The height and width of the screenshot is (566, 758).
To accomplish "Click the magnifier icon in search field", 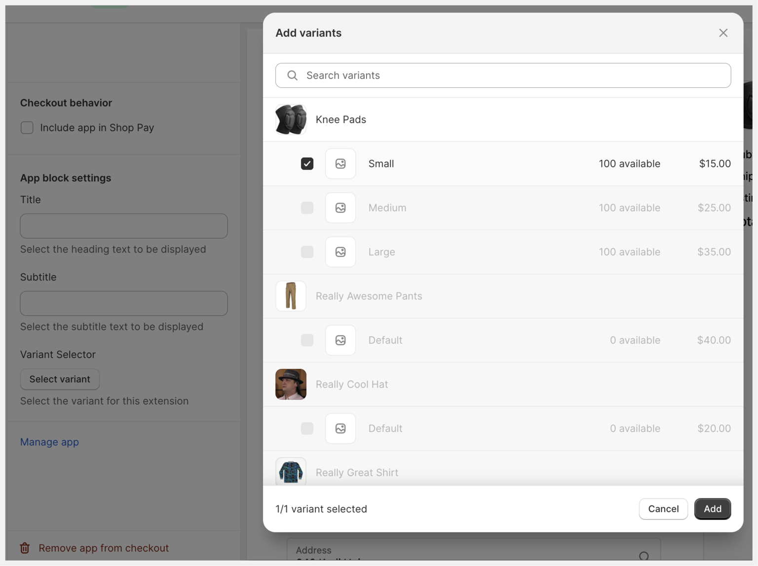I will pyautogui.click(x=292, y=75).
